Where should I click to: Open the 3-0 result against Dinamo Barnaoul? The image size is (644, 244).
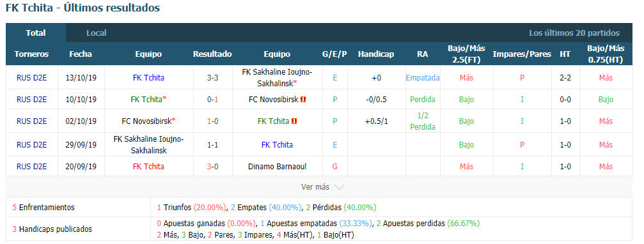pos(212,167)
